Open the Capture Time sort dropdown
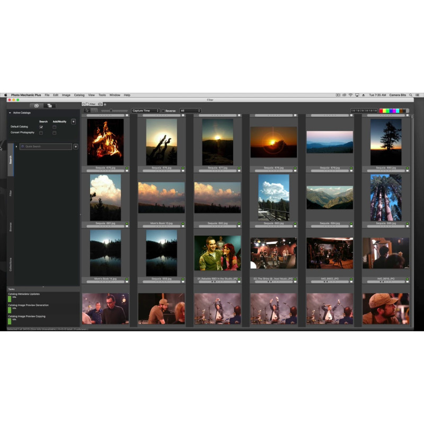The image size is (424, 424). [145, 111]
